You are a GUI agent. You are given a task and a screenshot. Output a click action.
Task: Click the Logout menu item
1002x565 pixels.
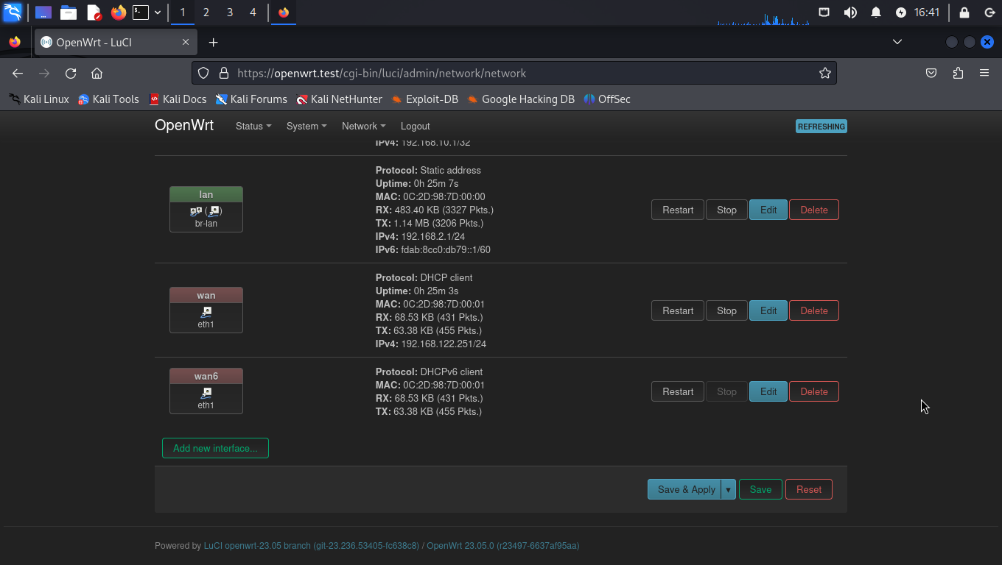coord(415,126)
